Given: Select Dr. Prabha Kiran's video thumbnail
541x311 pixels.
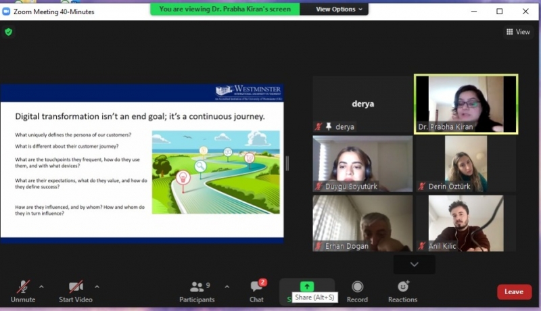Looking at the screenshot, I should (x=466, y=103).
